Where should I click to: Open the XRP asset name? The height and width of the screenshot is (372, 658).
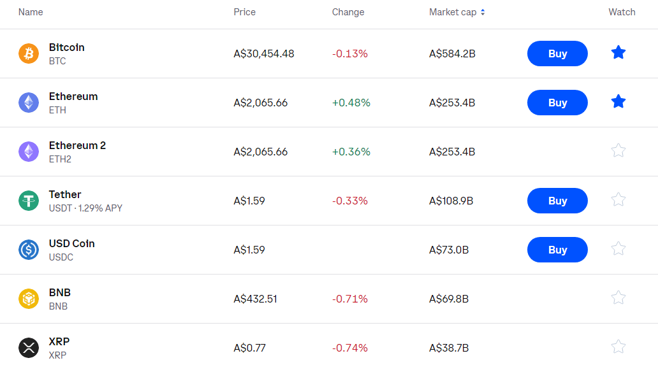click(59, 342)
